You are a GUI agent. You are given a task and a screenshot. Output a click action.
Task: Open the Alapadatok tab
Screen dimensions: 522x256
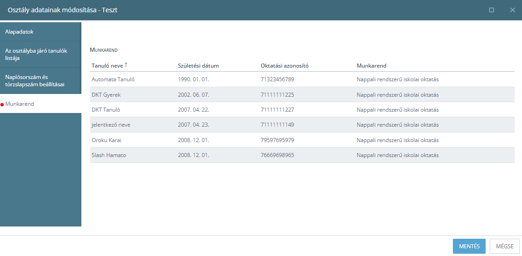coord(40,32)
